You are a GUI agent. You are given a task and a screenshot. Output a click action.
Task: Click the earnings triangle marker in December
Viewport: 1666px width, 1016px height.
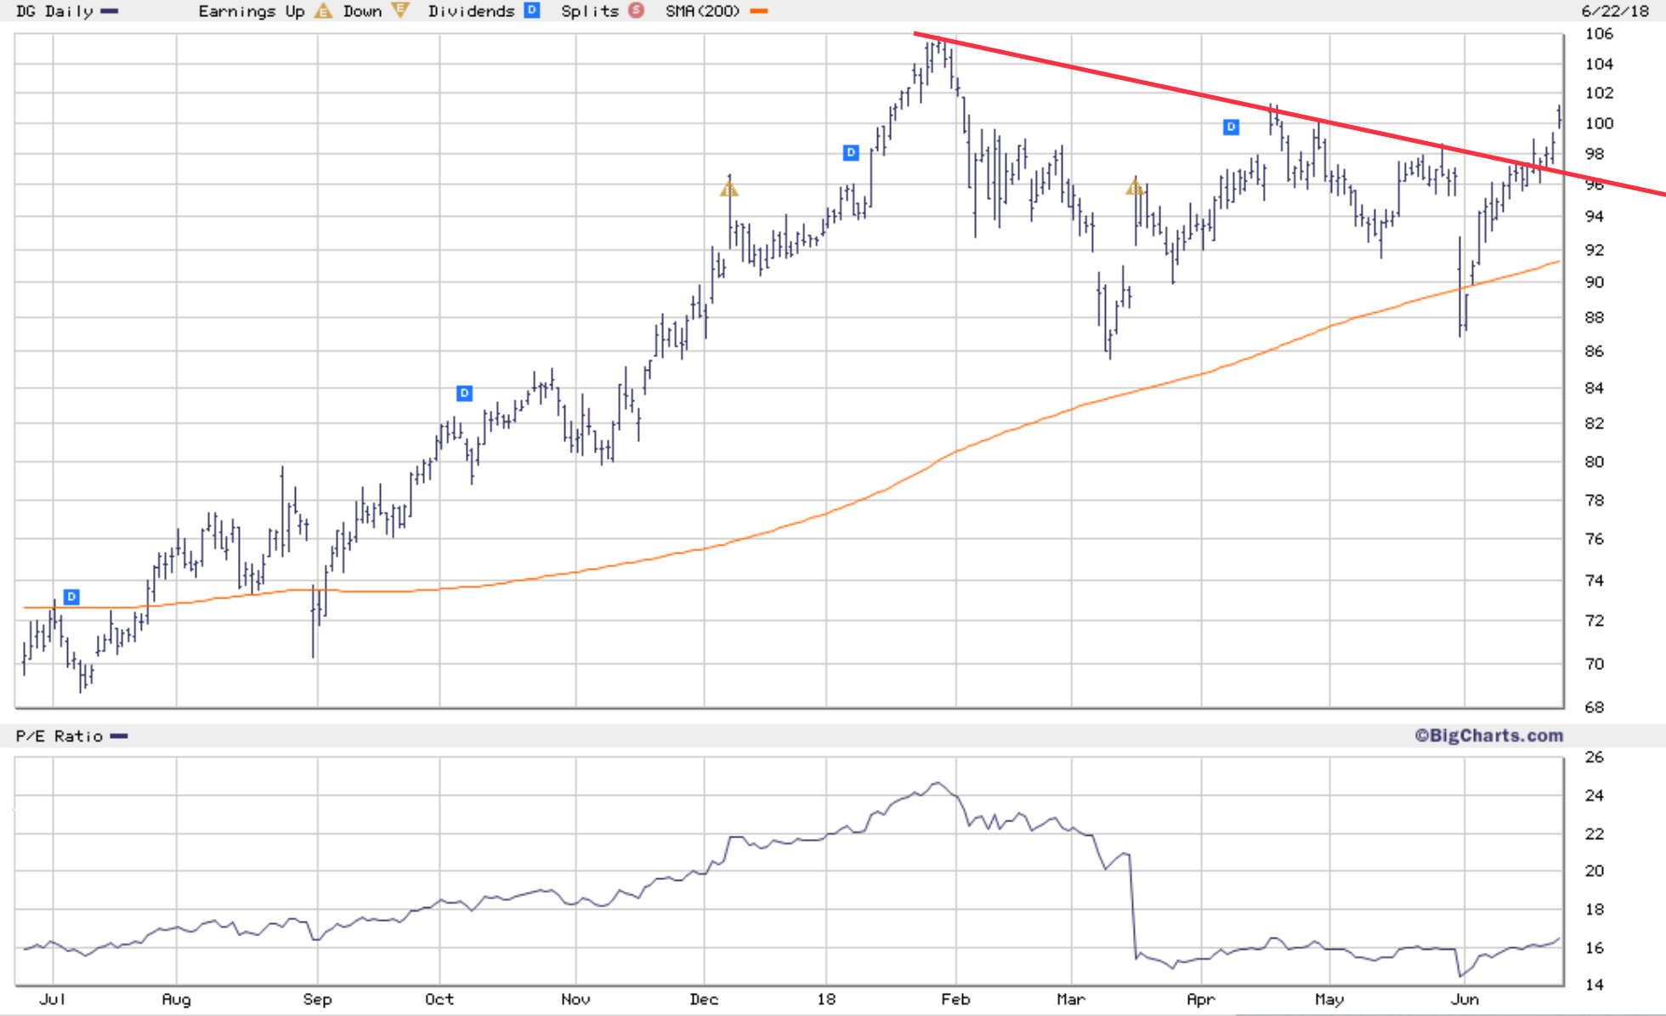coord(729,189)
